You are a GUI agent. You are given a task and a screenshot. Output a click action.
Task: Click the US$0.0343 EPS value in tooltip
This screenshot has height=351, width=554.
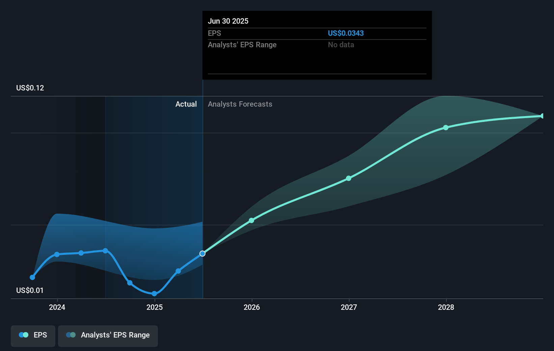[346, 33]
